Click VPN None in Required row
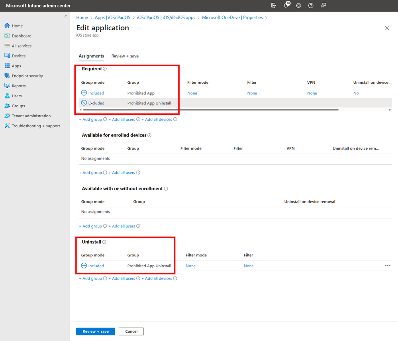The image size is (398, 341). coord(312,93)
